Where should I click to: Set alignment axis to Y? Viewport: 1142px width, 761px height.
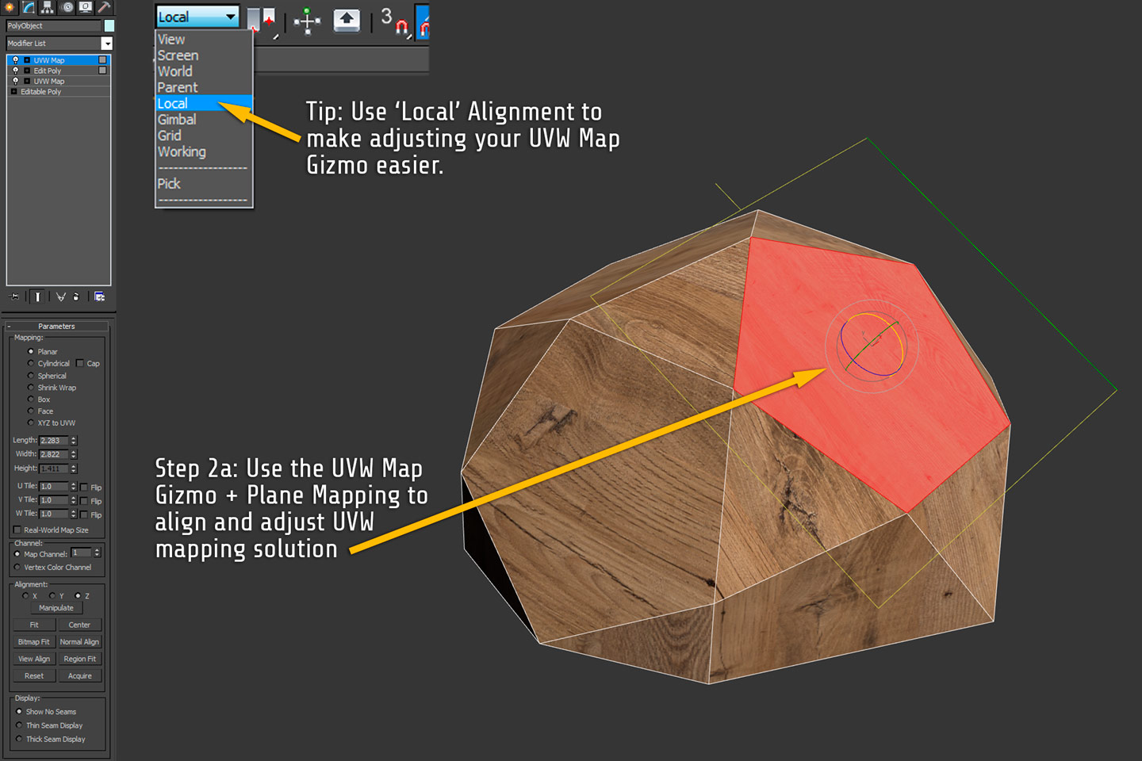pos(52,595)
